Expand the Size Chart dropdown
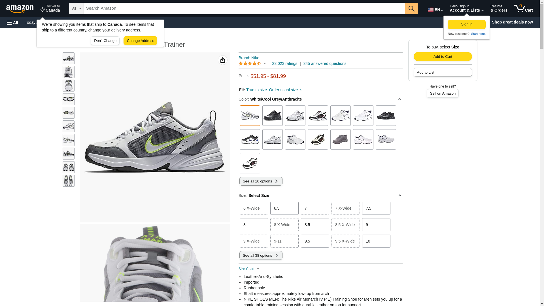This screenshot has height=306, width=544. tap(249, 269)
